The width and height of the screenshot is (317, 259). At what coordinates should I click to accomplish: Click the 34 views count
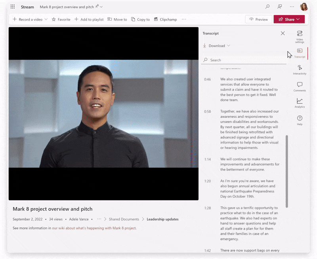(x=56, y=219)
